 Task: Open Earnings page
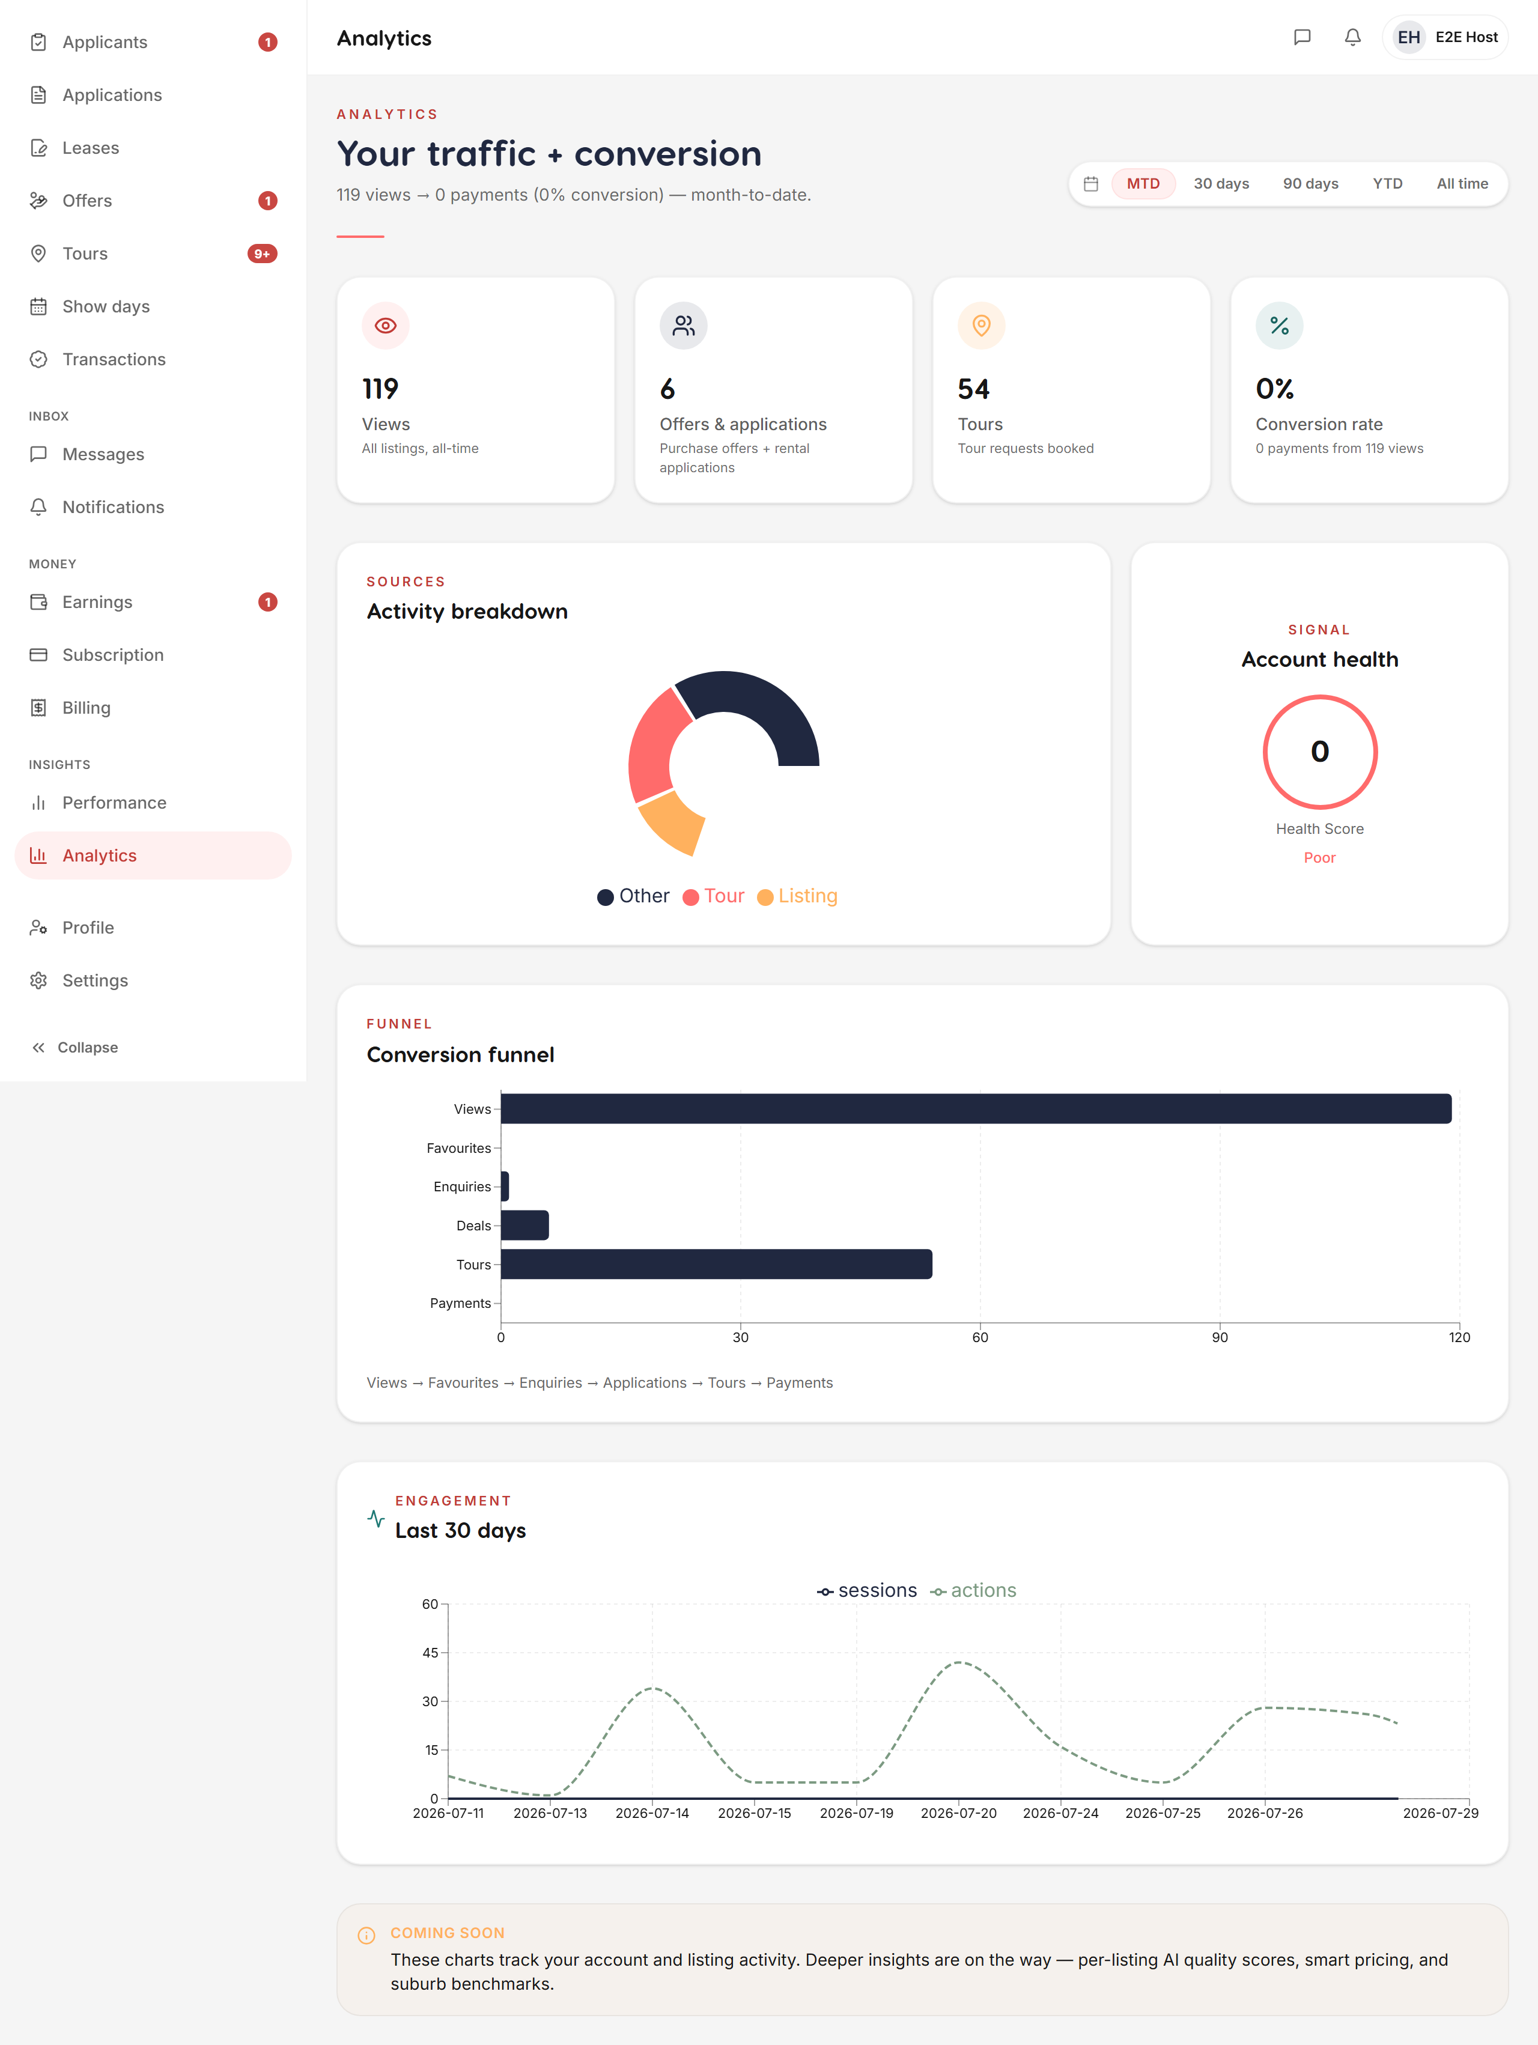pos(153,602)
